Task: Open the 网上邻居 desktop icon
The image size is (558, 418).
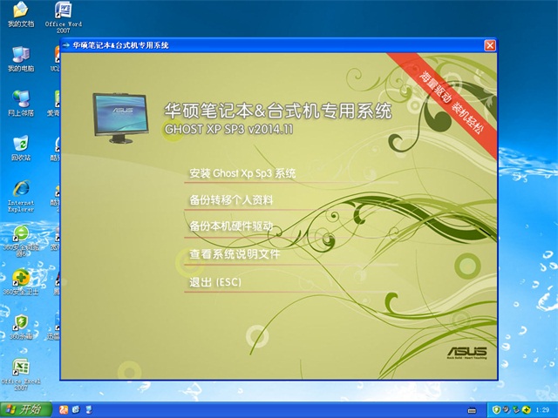Action: point(21,103)
